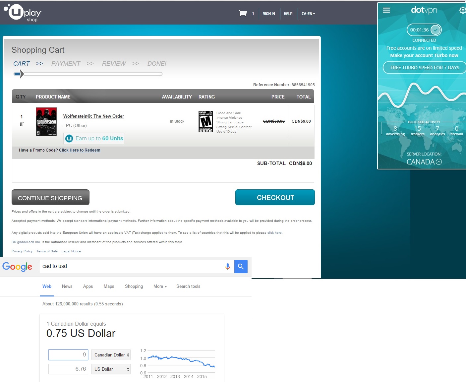Open the CA-EN region dropdown

click(x=308, y=14)
